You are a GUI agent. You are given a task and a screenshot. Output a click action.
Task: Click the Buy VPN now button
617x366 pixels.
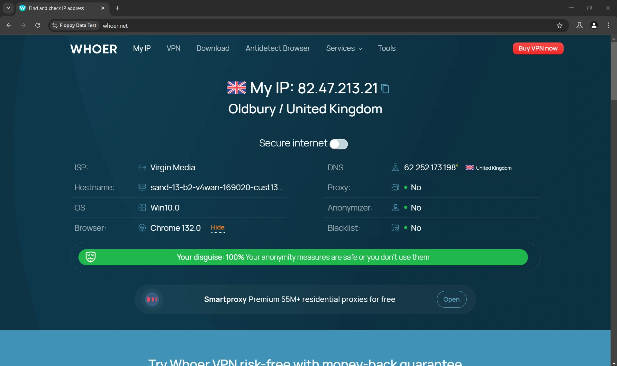pyautogui.click(x=538, y=48)
